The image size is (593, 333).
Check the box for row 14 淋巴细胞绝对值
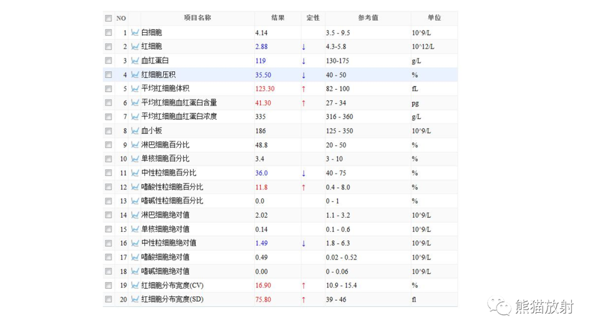pos(109,215)
